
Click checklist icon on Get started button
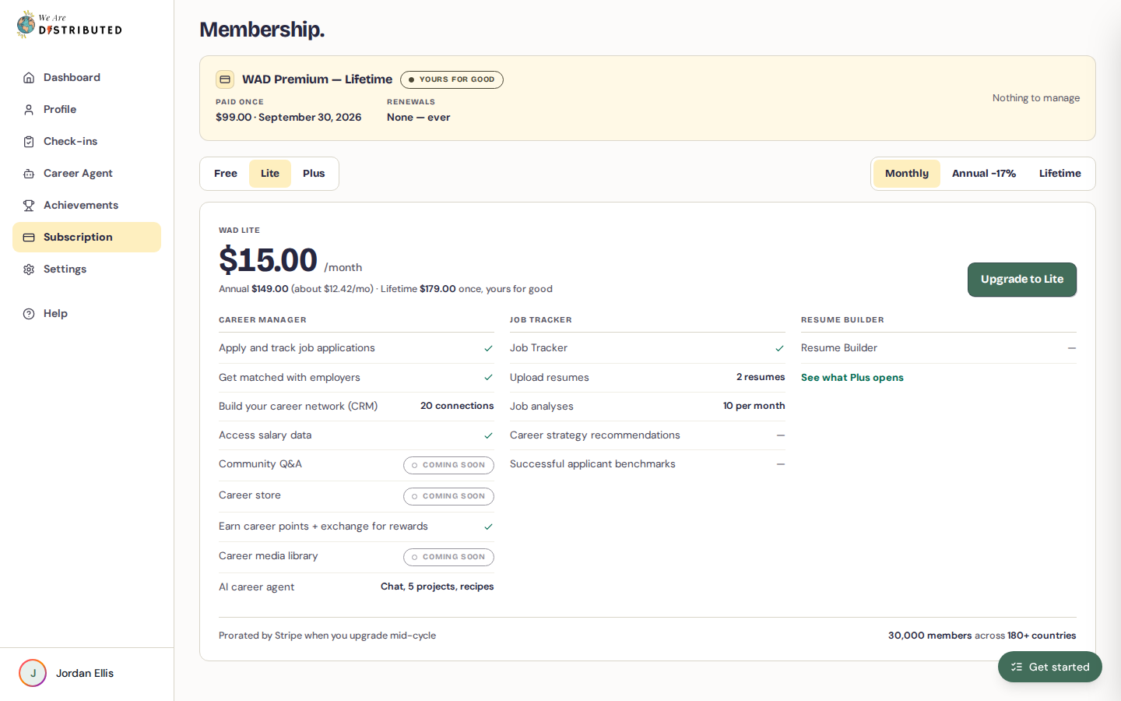[1017, 667]
